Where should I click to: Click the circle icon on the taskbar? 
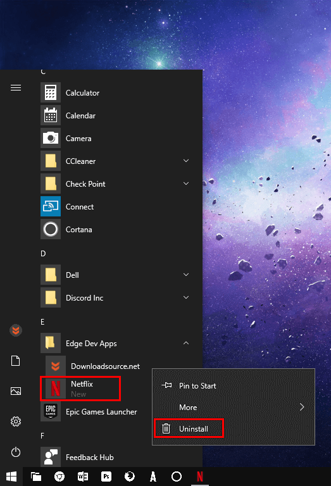pyautogui.click(x=177, y=477)
